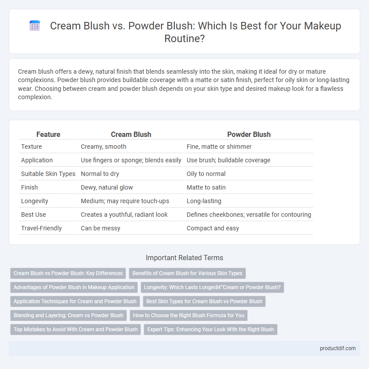369x369 pixels.
Task: Click the 'Important Related Terms' heading
Action: 184,258
